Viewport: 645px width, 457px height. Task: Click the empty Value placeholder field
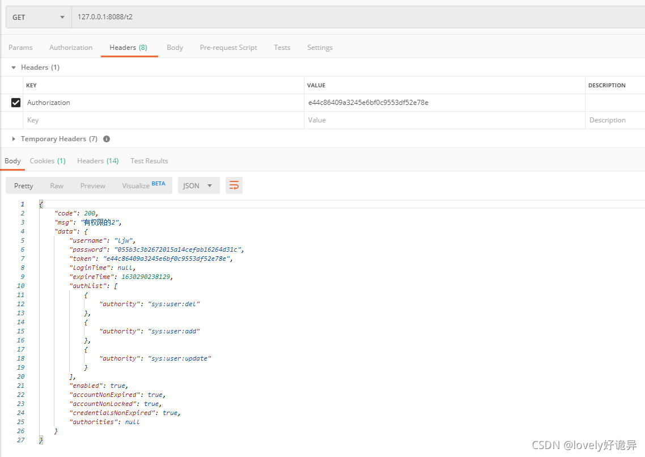pyautogui.click(x=445, y=120)
